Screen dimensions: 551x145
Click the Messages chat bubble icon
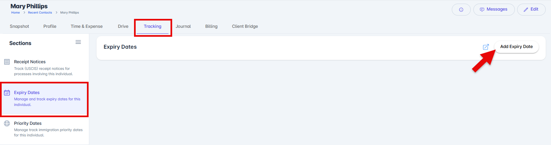pyautogui.click(x=482, y=10)
